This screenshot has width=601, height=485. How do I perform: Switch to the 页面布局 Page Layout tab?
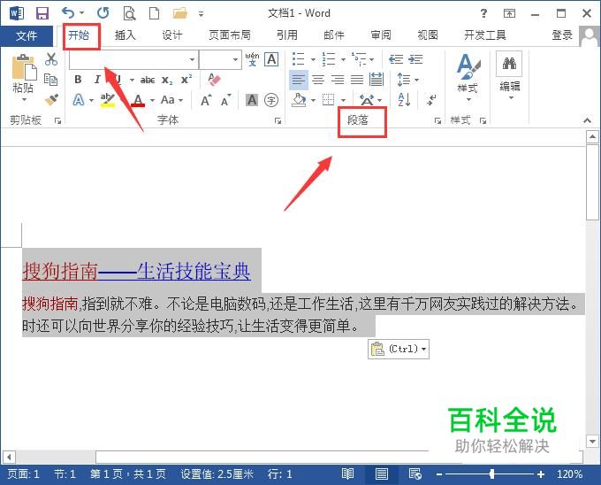[230, 35]
